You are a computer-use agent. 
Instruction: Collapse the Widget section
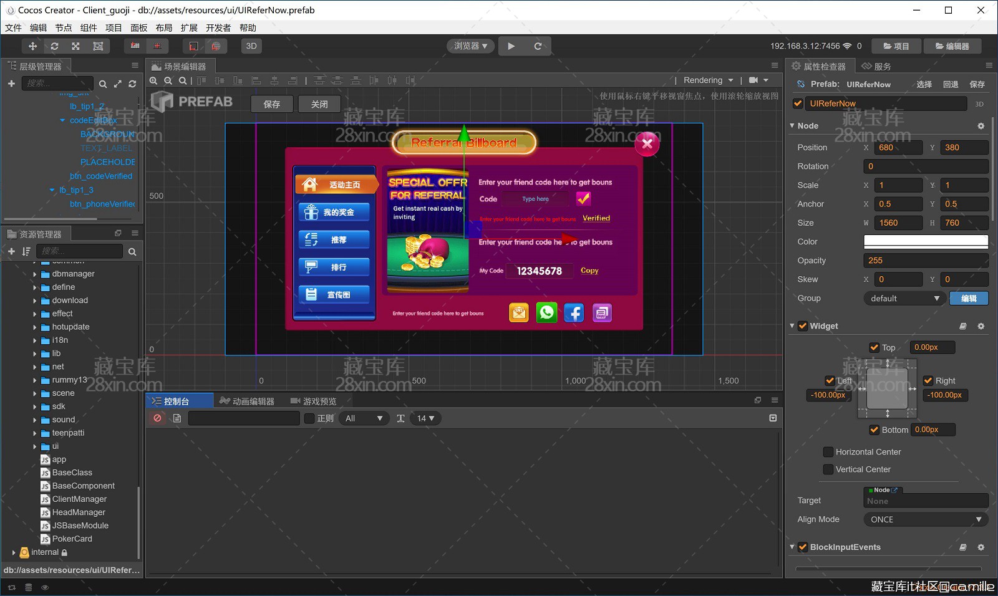[792, 326]
